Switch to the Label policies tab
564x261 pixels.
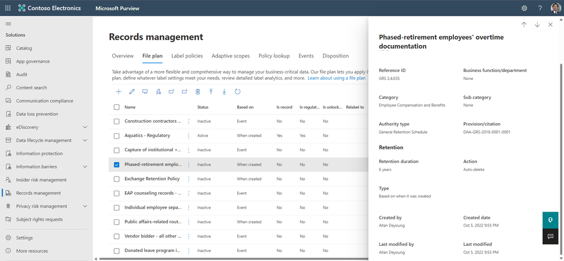tap(187, 56)
